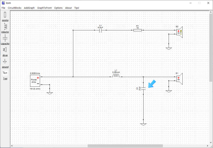Select capacitor C1 6.8uF in schematic
The height and width of the screenshot is (148, 213).
point(100,30)
